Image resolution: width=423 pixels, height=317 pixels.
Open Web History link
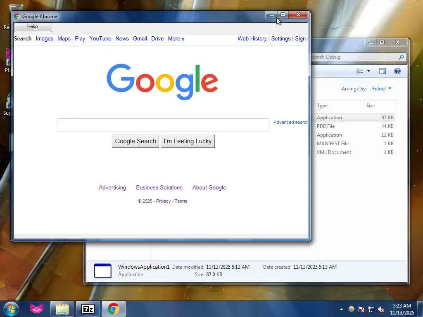click(x=252, y=38)
